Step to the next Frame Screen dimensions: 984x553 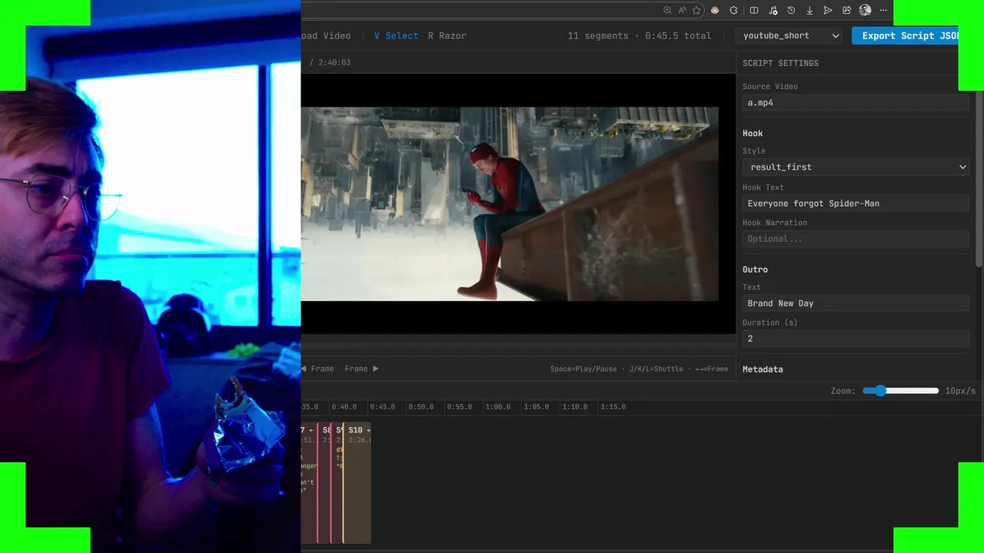click(361, 369)
